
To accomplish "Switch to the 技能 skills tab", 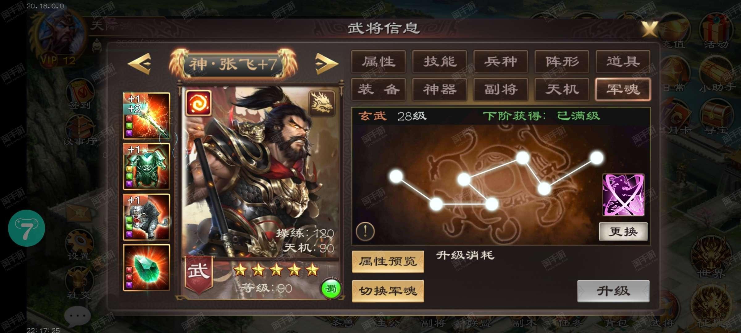I will click(440, 62).
